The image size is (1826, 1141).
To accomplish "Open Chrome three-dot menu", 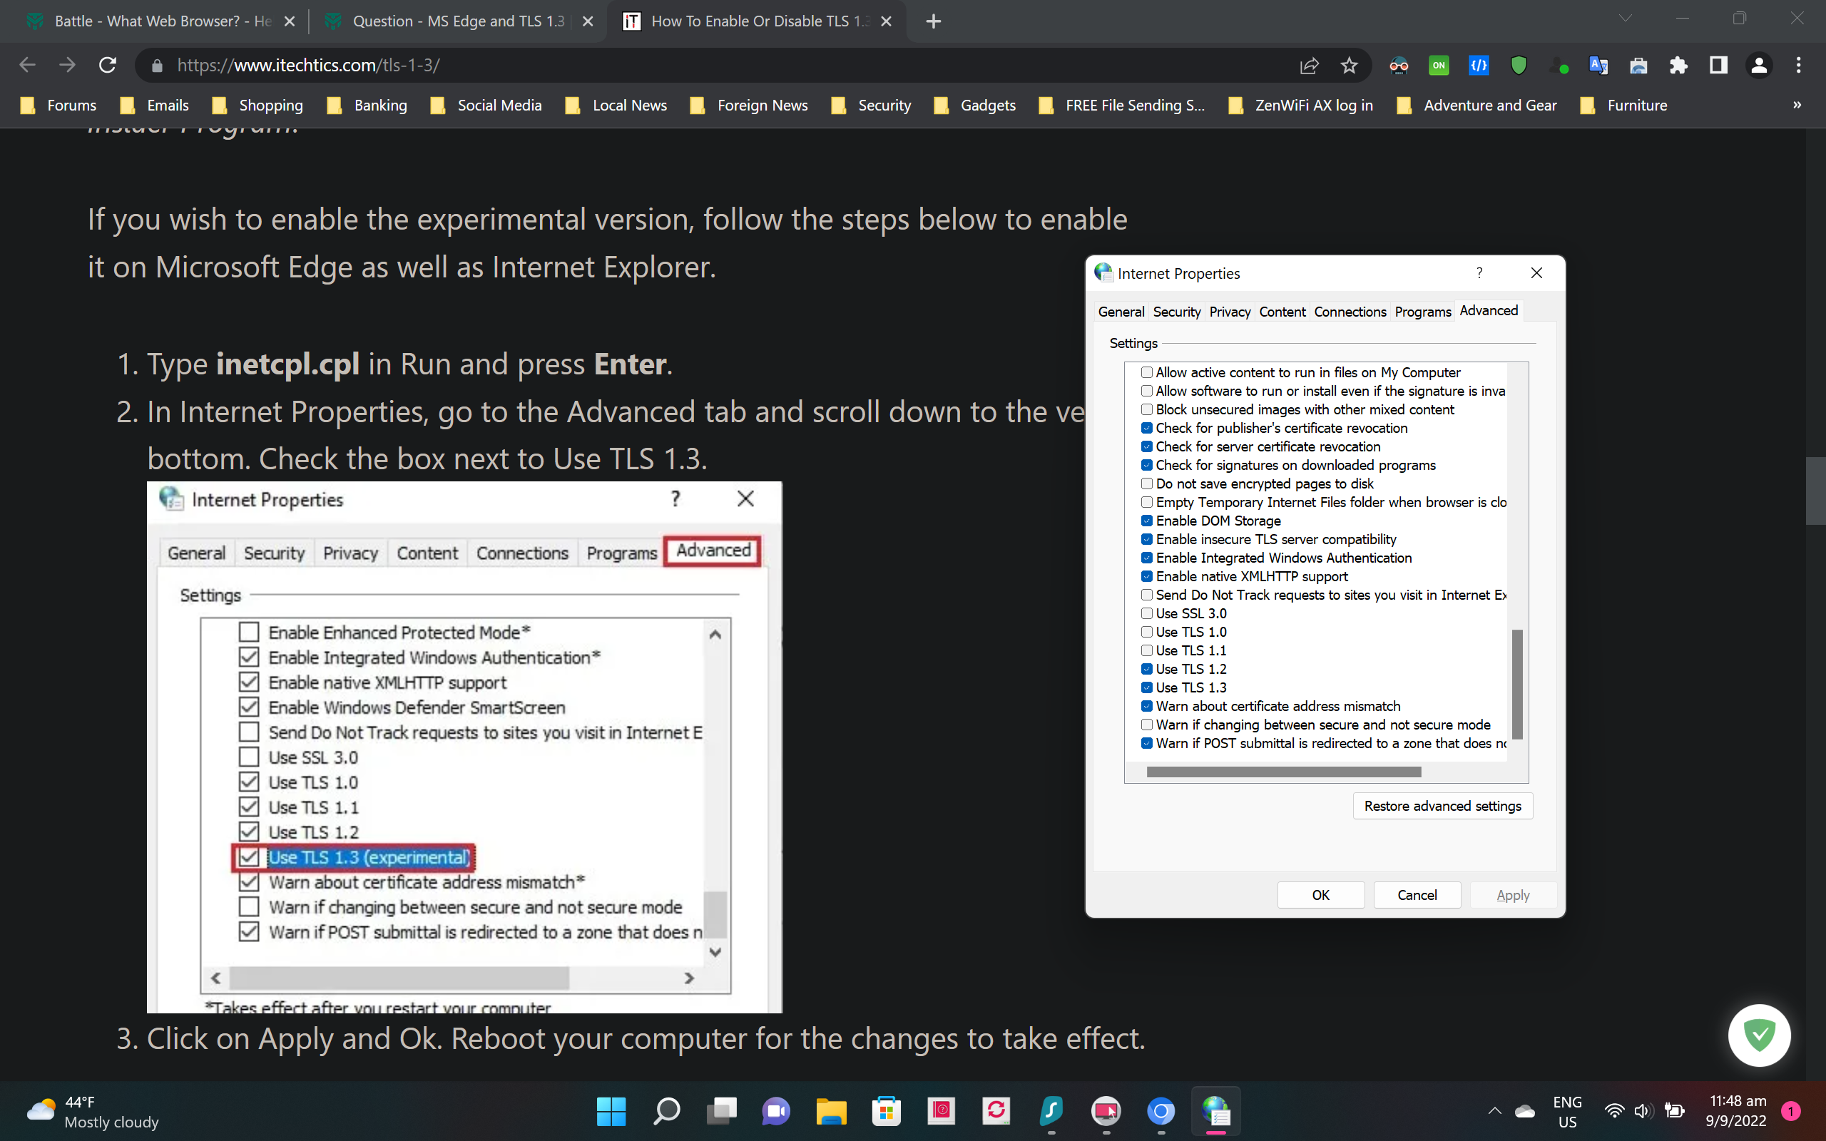I will [x=1799, y=66].
